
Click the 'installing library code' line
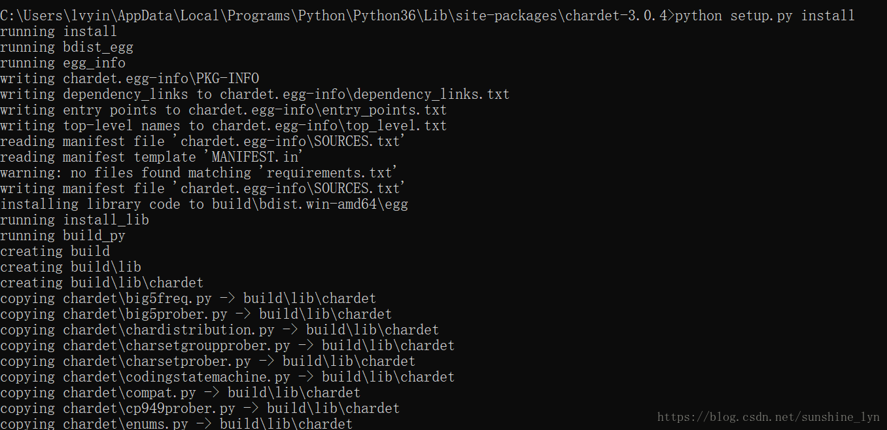click(204, 204)
